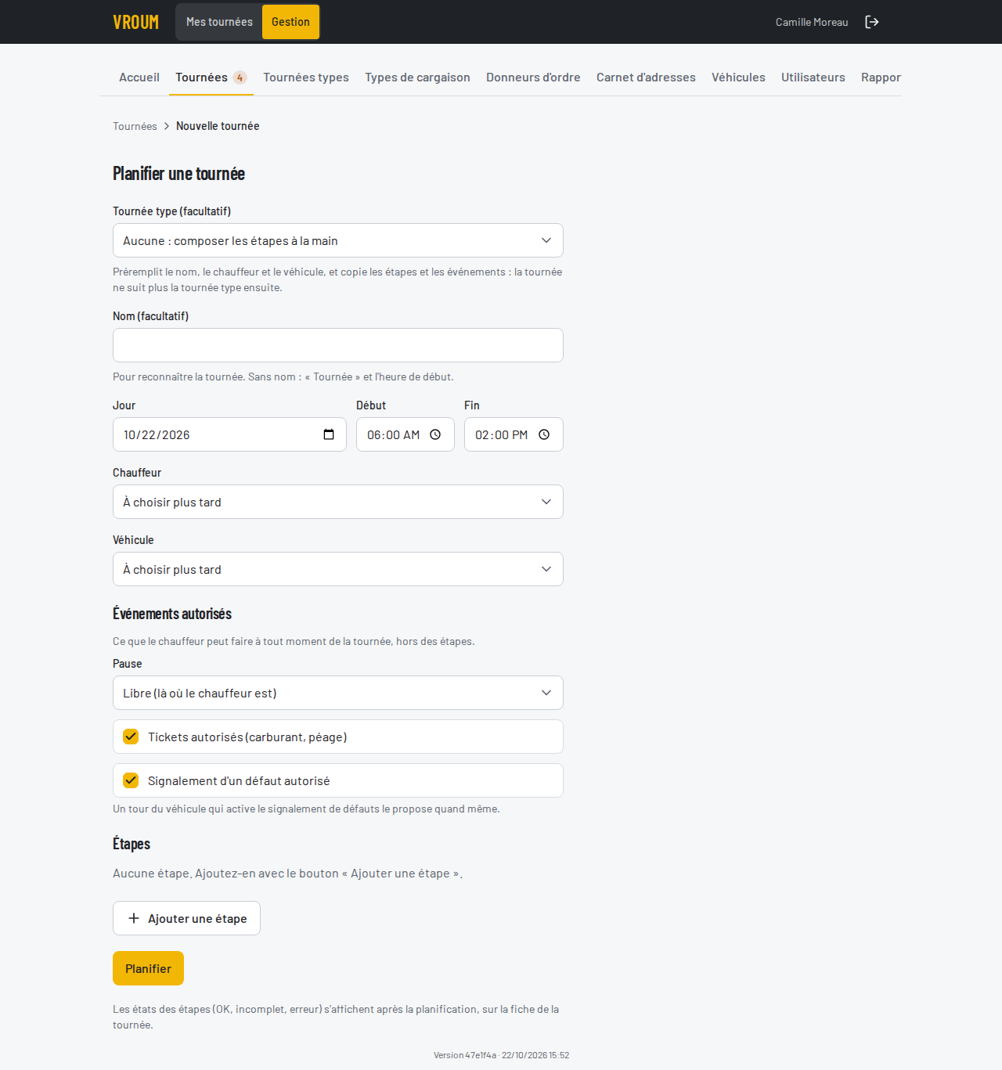Click into the Nom (facultatif) text field
Image resolution: width=1002 pixels, height=1070 pixels.
click(338, 345)
